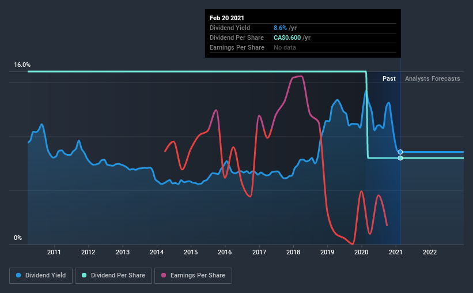The width and height of the screenshot is (473, 293).
Task: Toggle the Dividend Per Share legend button
Action: (113, 276)
